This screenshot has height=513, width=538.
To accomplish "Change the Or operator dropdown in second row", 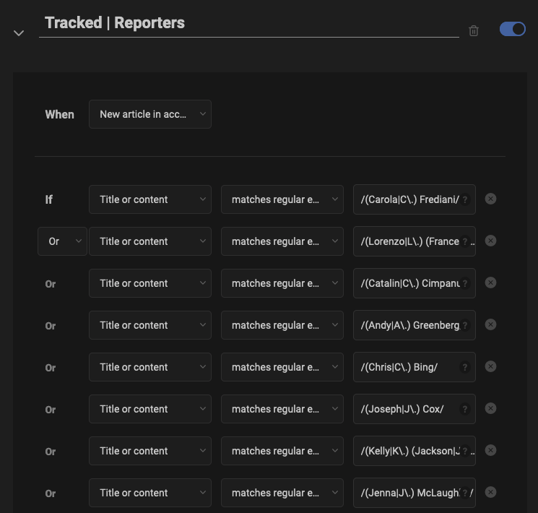I will click(62, 241).
